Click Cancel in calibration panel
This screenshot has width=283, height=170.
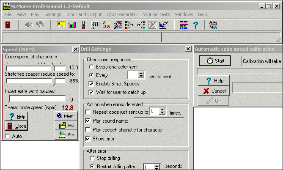[x=214, y=91]
